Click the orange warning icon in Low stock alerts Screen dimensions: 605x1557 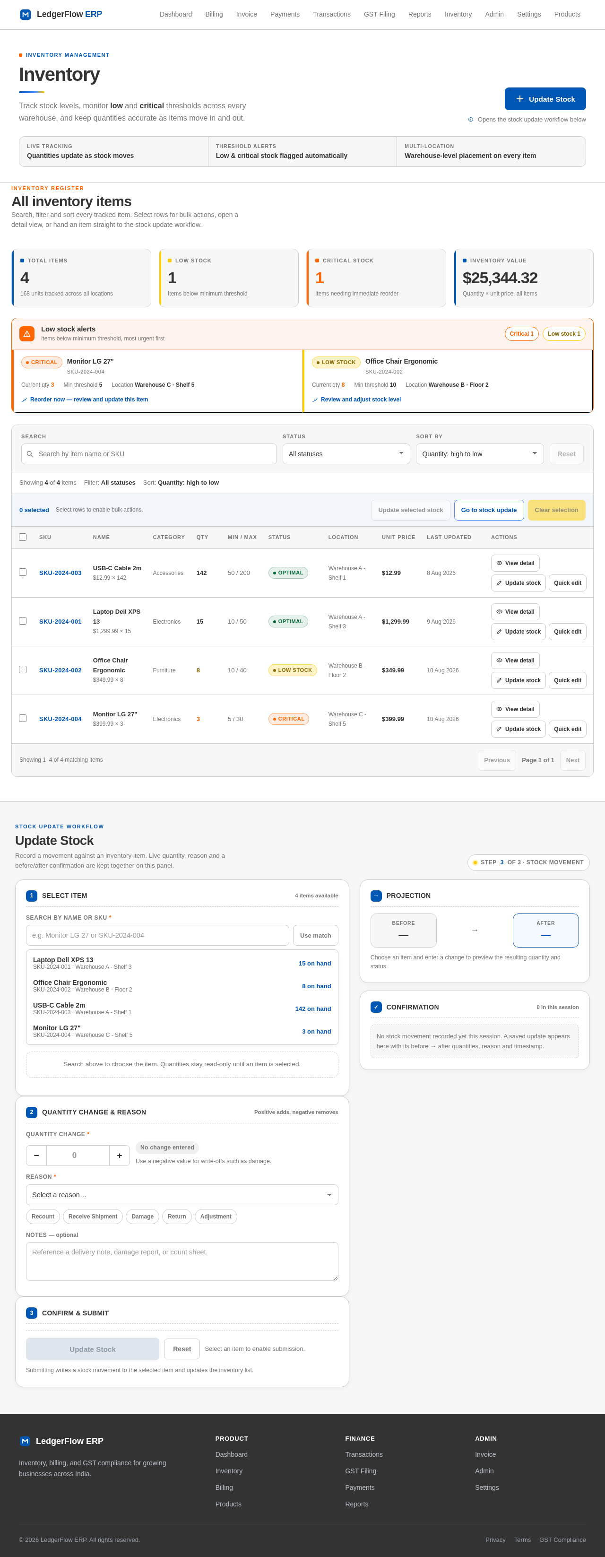point(26,334)
